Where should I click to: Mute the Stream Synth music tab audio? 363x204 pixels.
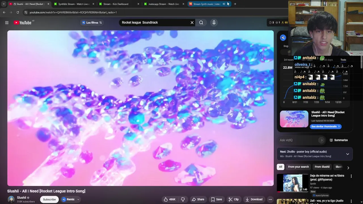click(x=224, y=4)
